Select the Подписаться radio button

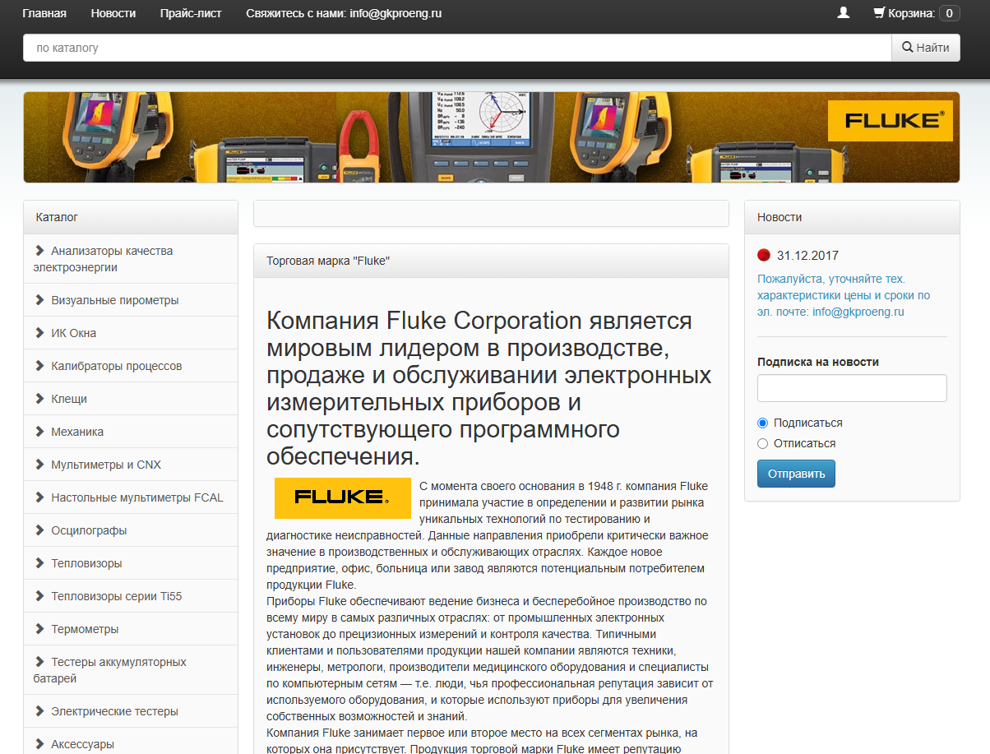(x=762, y=423)
